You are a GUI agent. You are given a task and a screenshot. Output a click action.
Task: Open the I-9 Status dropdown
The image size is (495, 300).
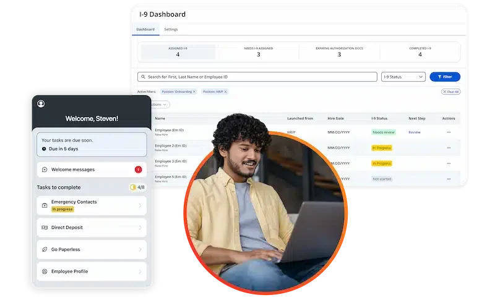tap(403, 77)
